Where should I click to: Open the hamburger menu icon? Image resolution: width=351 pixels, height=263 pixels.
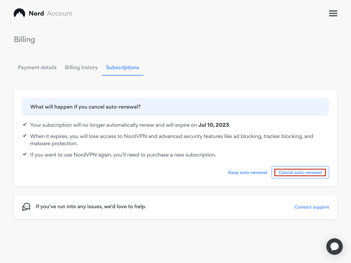pos(333,14)
